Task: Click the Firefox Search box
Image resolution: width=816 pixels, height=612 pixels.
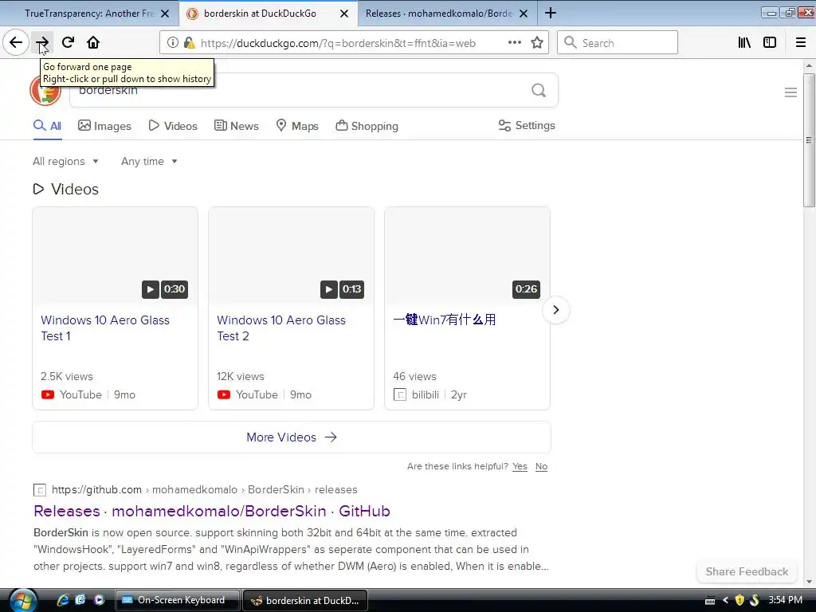Action: (618, 43)
